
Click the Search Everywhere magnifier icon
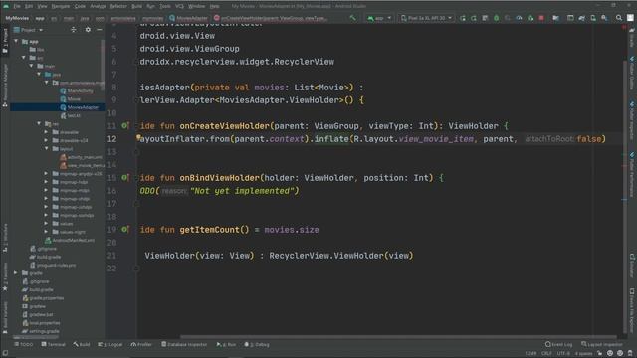pos(619,18)
